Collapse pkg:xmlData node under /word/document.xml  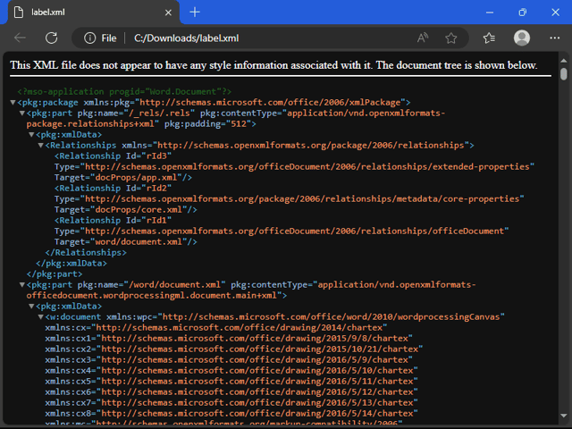pos(31,306)
